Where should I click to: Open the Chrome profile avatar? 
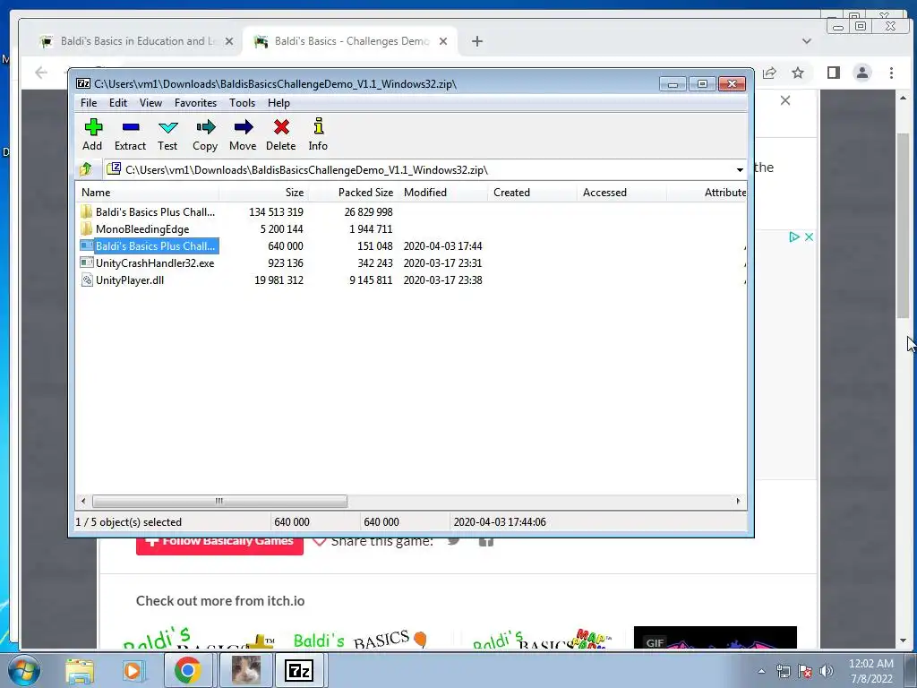tap(862, 73)
